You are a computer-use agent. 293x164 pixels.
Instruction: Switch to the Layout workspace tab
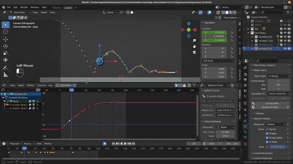point(68,8)
